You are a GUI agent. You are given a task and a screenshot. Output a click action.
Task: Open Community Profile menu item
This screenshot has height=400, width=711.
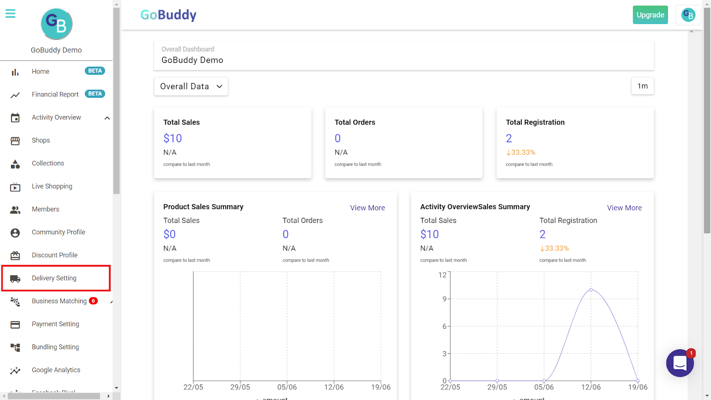59,232
